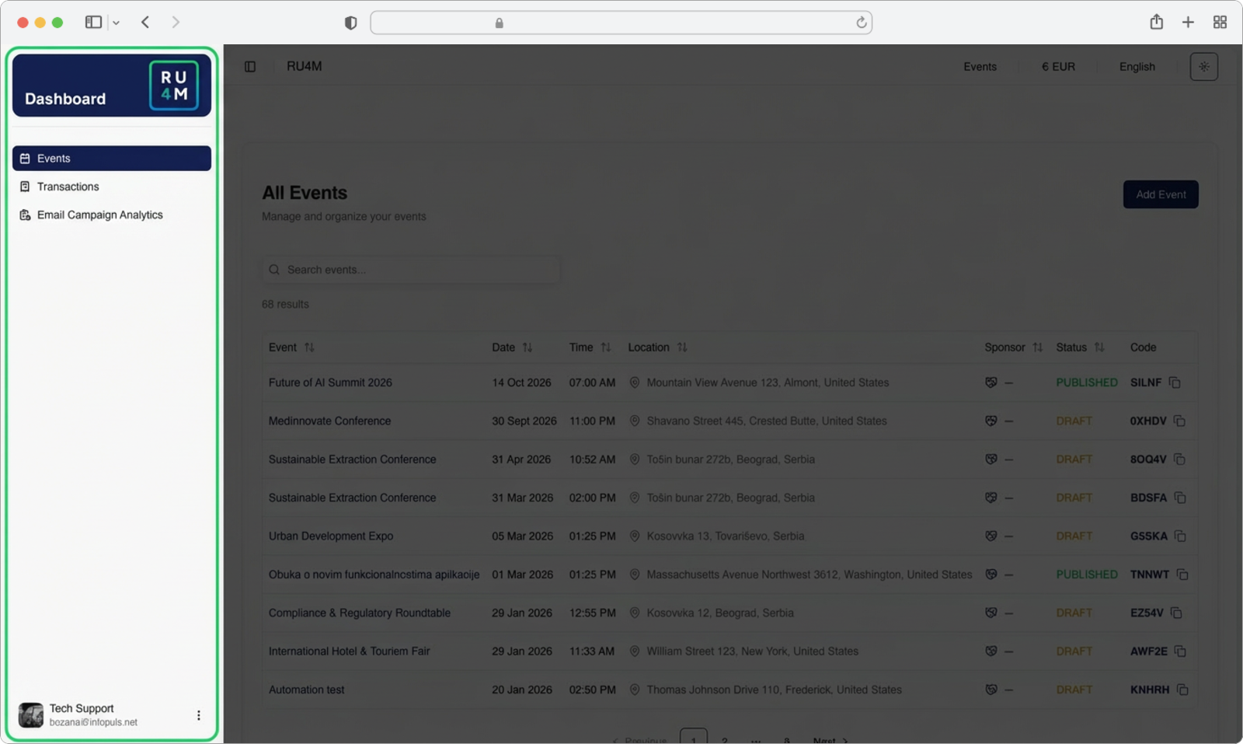
Task: Copy the TNNWT event code
Action: click(x=1182, y=575)
